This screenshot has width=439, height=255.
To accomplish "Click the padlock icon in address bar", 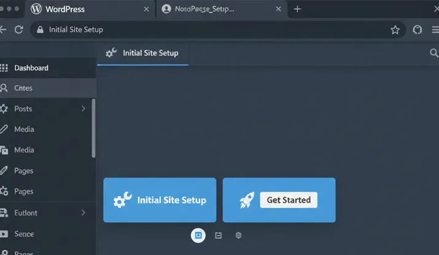I will 40,29.
